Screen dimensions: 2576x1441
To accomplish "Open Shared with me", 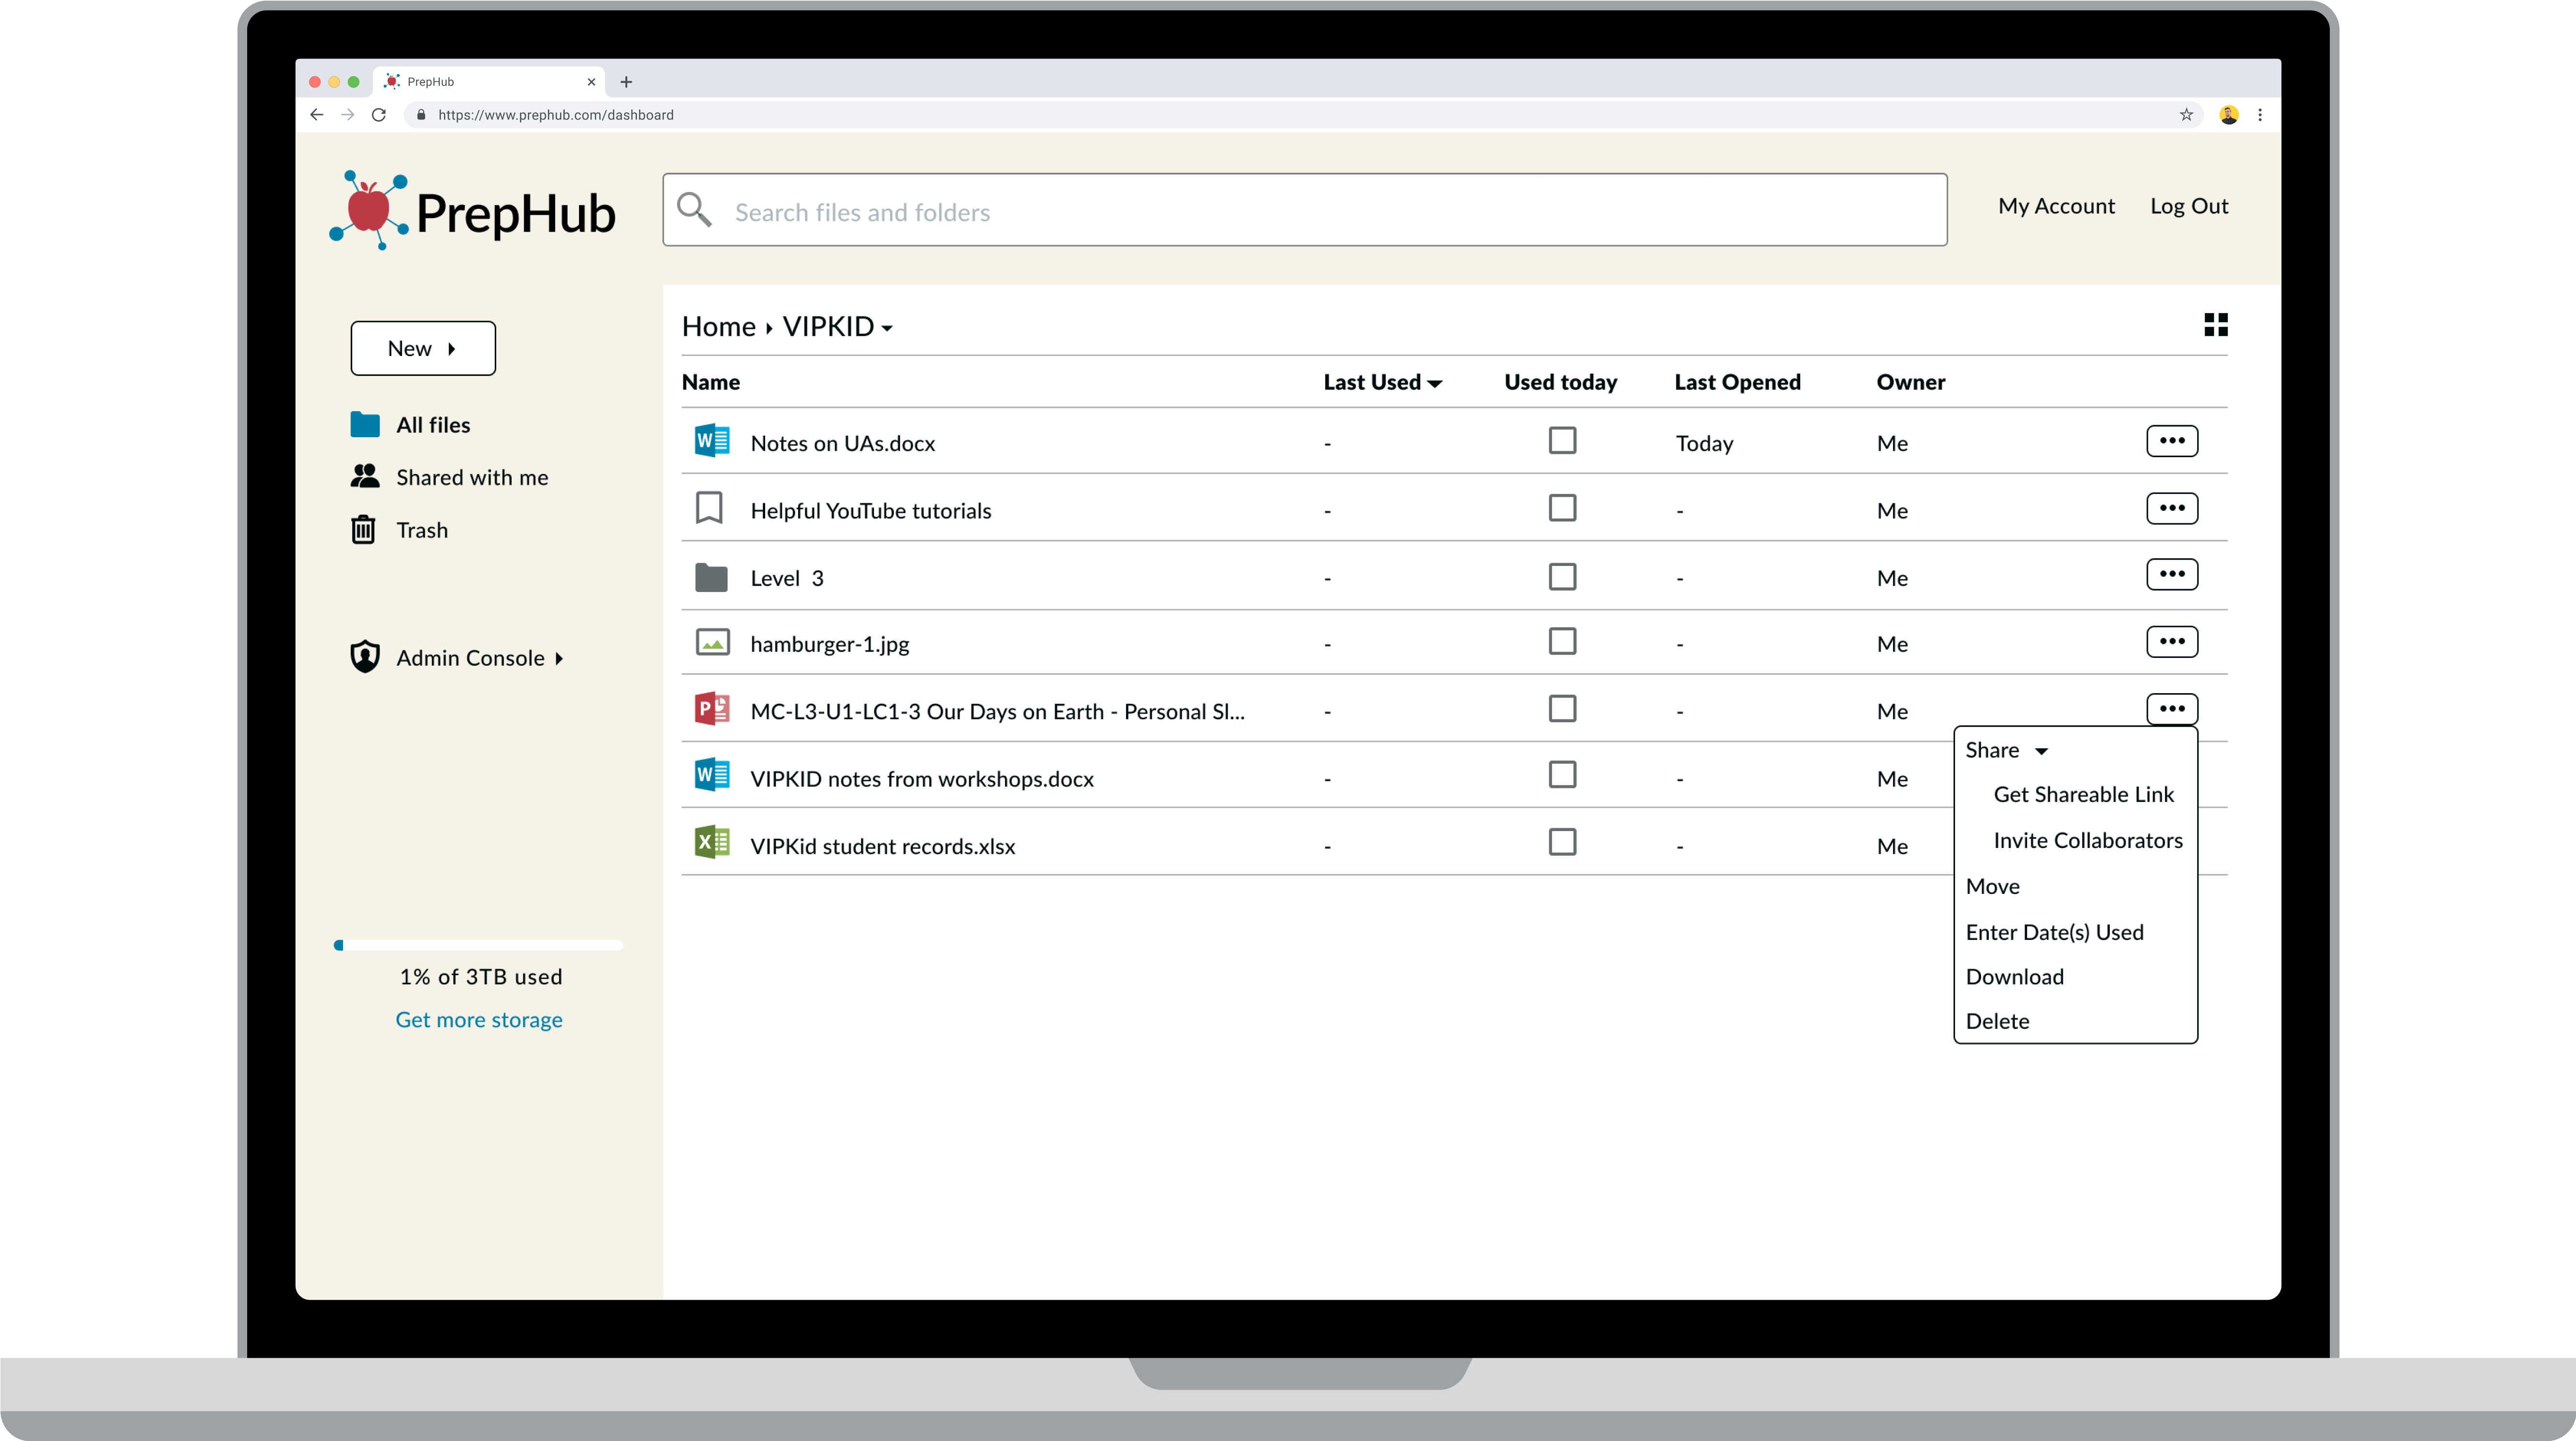I will click(x=472, y=477).
